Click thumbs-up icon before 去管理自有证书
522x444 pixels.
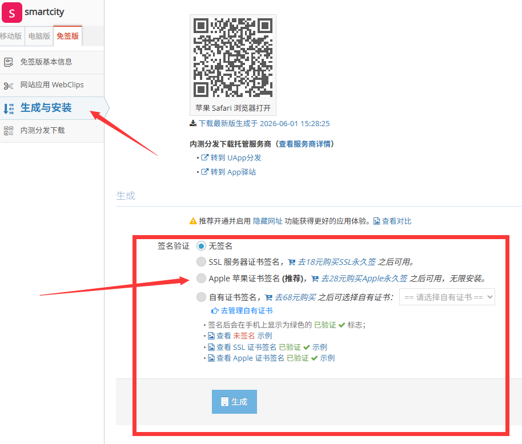coord(215,310)
